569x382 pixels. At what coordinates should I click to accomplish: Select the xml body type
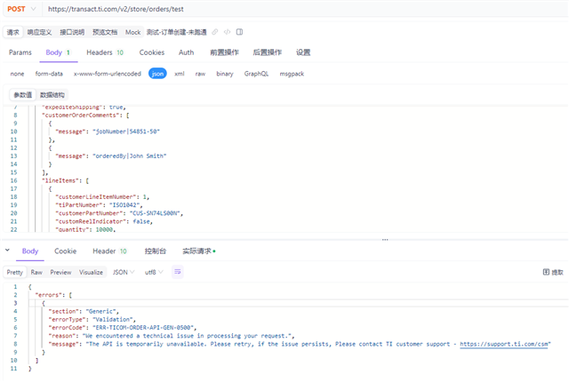click(180, 74)
